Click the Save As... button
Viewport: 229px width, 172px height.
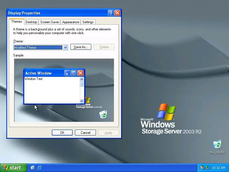pyautogui.click(x=81, y=47)
